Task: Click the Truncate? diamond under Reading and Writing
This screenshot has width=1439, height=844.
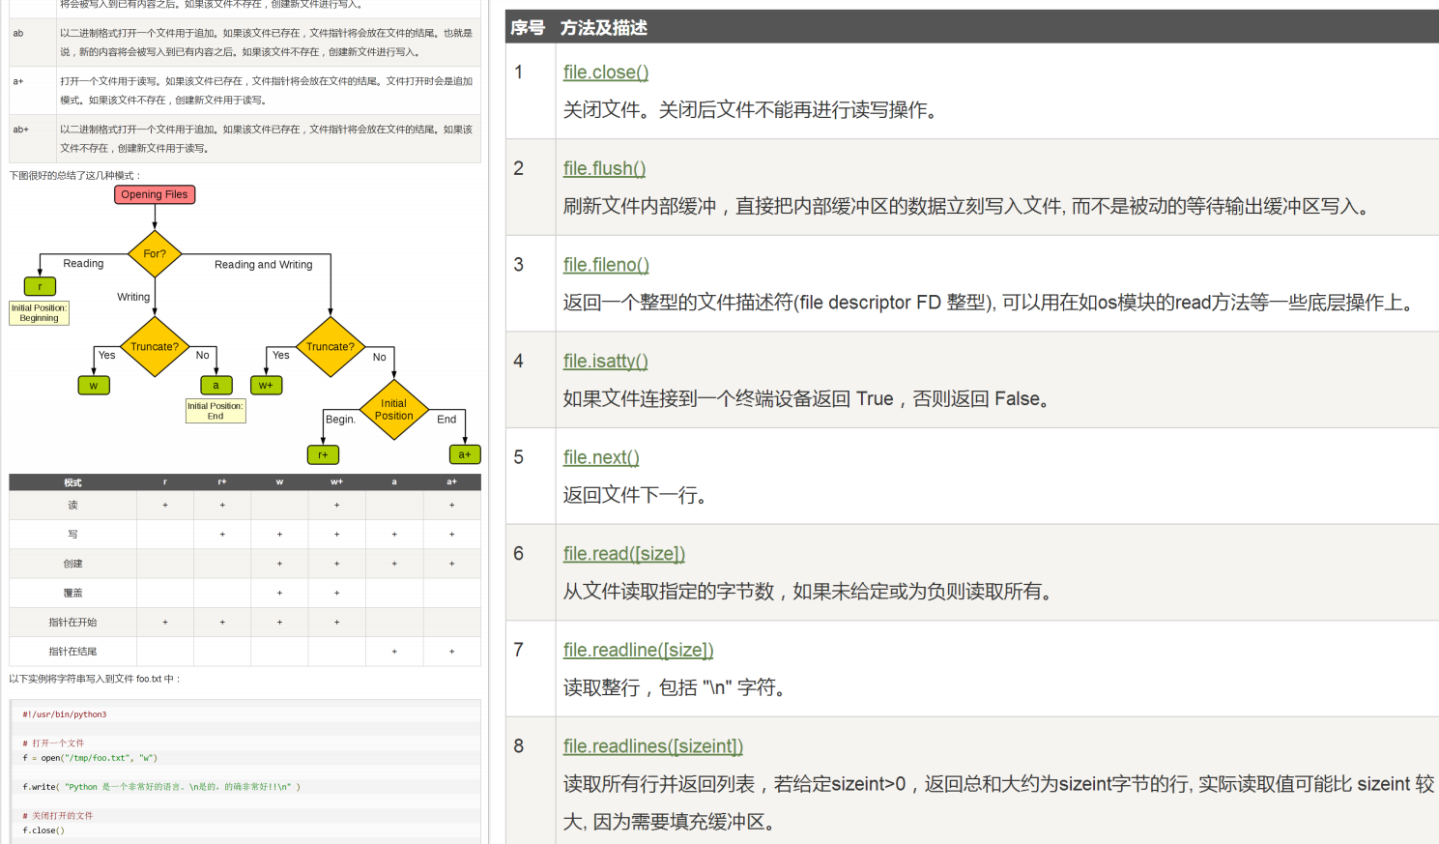Action: point(331,346)
